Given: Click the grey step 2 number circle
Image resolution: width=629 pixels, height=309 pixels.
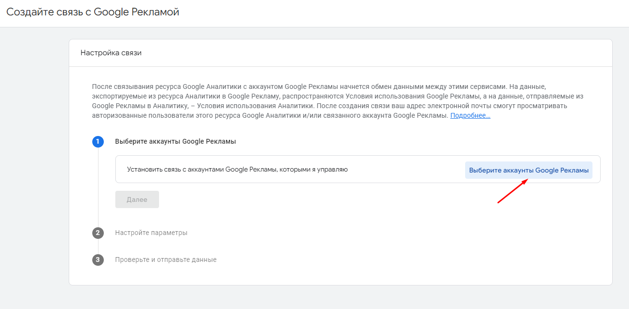Looking at the screenshot, I should pos(98,233).
